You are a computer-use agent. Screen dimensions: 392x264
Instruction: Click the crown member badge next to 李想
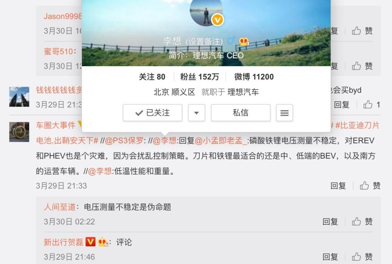click(x=244, y=41)
